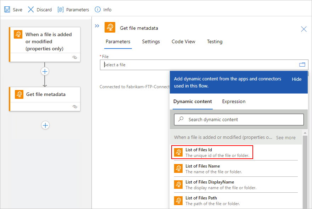Add a step below Get file metadata
The image size is (312, 209).
pos(45,125)
